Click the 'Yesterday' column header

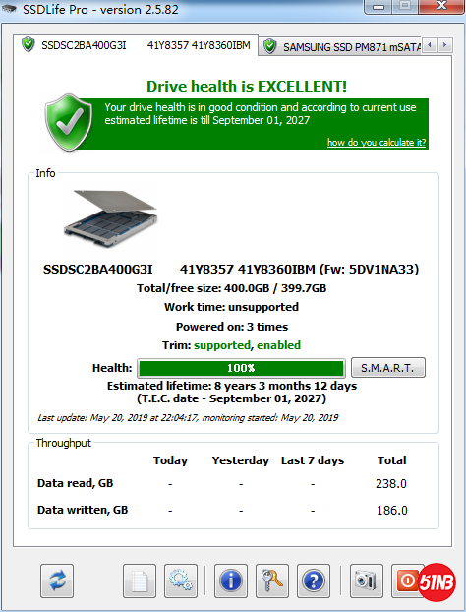tap(241, 460)
